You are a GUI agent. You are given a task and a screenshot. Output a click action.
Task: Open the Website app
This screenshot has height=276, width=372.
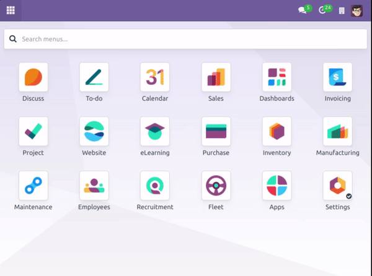click(94, 131)
